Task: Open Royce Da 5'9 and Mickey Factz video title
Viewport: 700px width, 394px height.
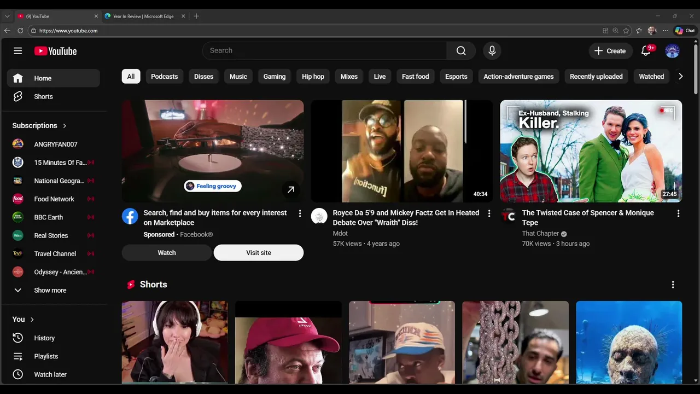Action: (x=406, y=218)
